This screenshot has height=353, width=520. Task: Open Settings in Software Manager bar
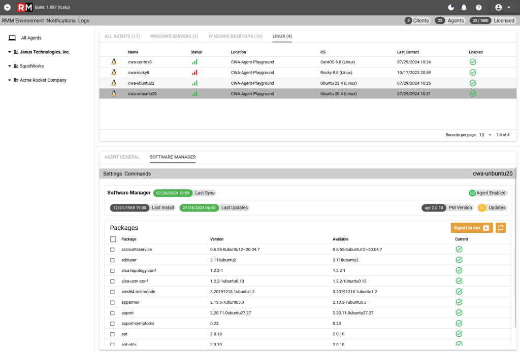click(x=112, y=174)
